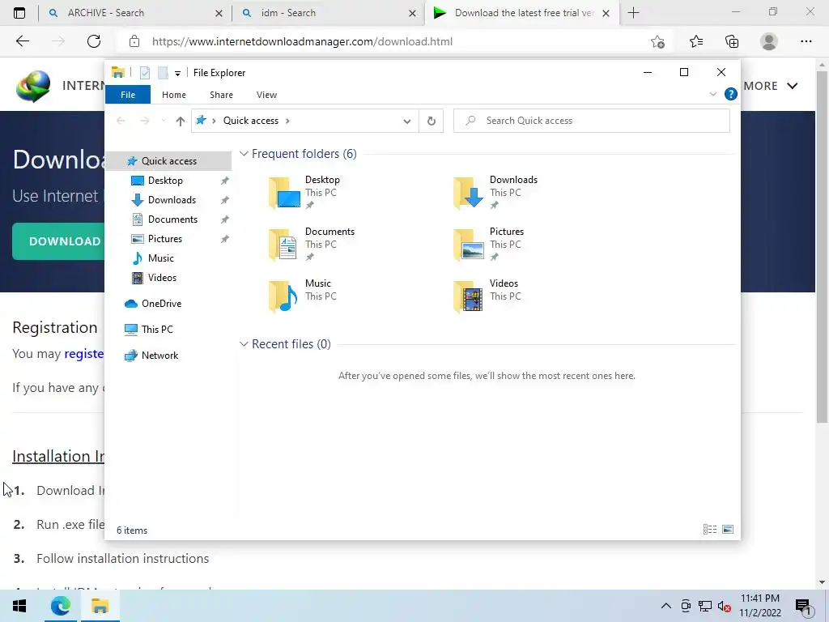
Task: Reload the Edge page
Action: pyautogui.click(x=94, y=41)
